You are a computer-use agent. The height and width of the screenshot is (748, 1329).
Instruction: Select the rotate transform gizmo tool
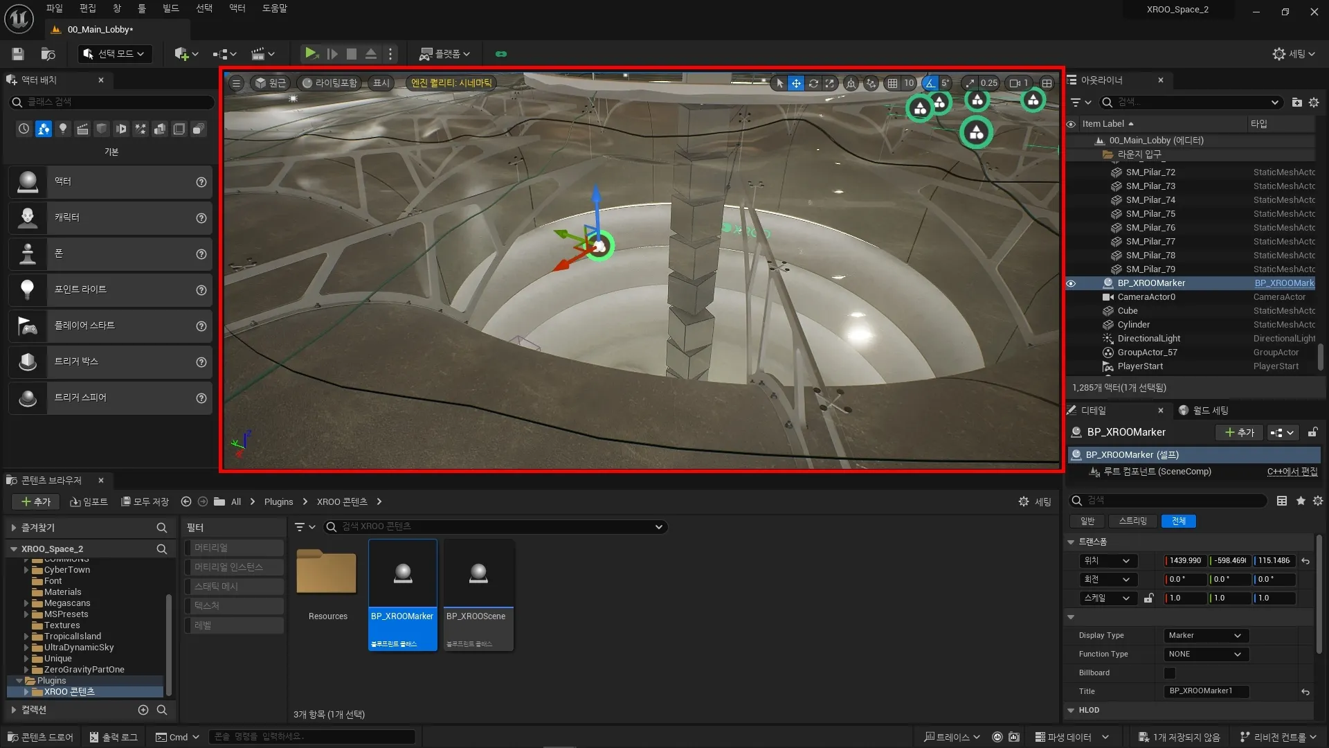(813, 83)
